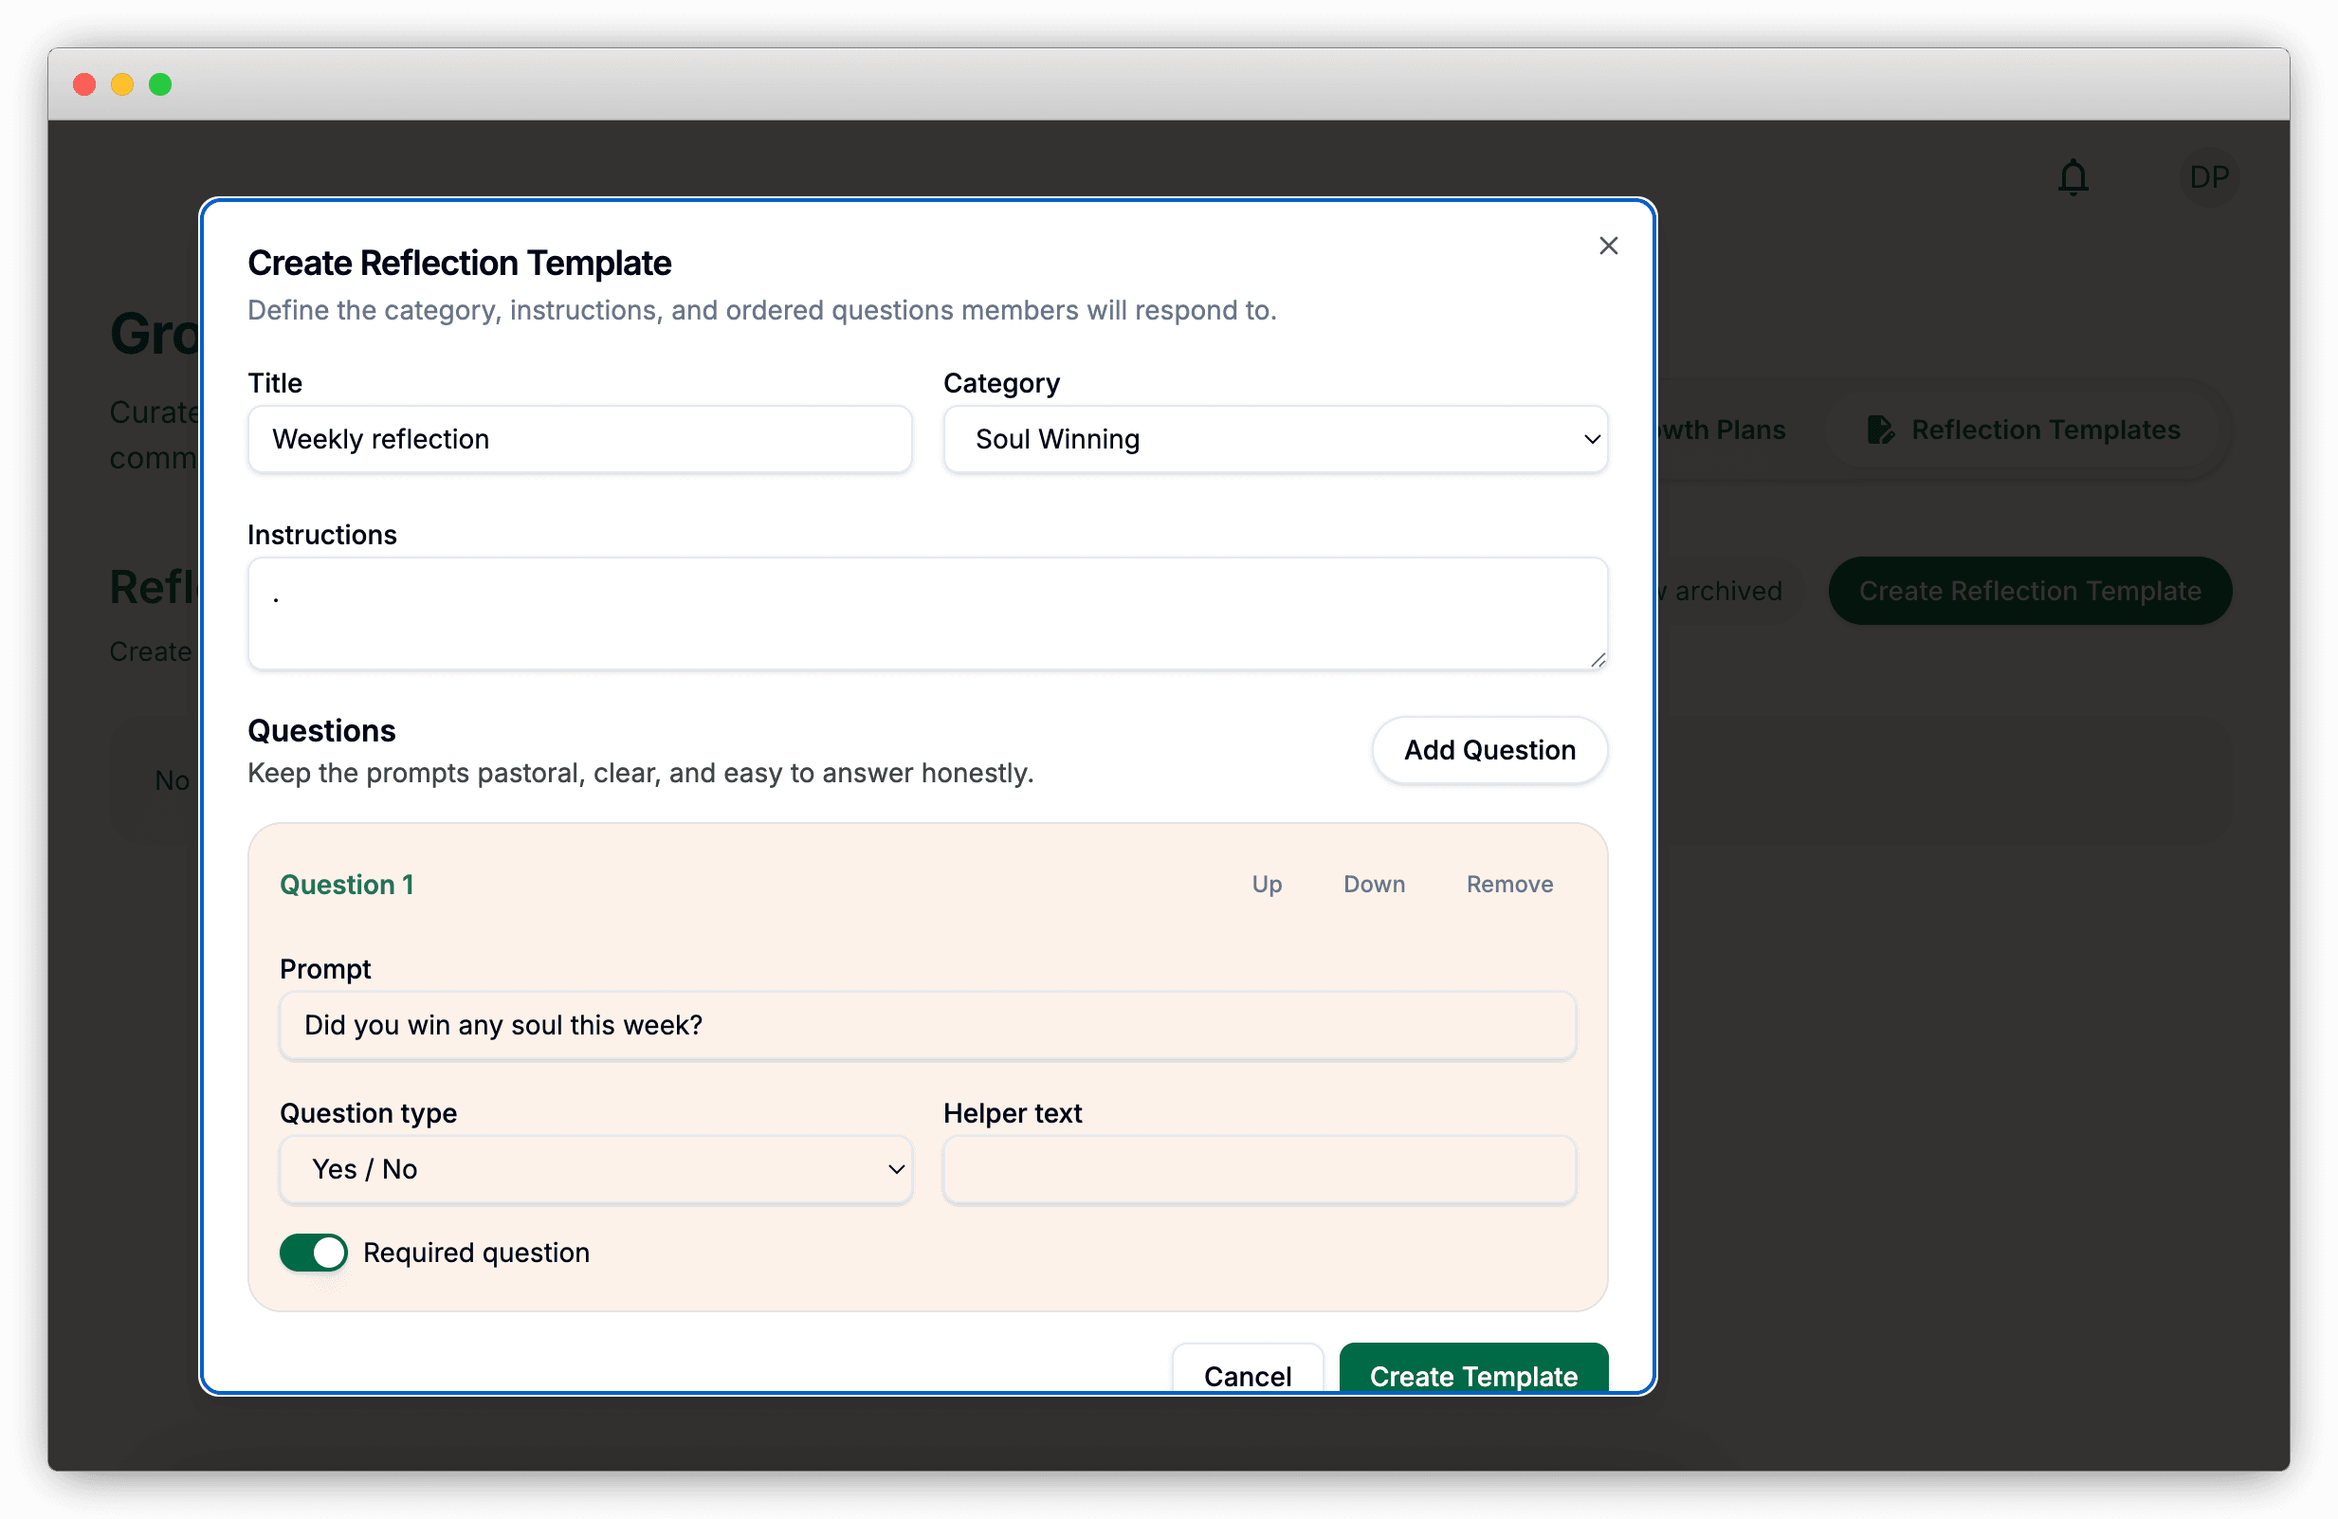This screenshot has width=2338, height=1519.
Task: Remove Question 1
Action: coord(1509,885)
